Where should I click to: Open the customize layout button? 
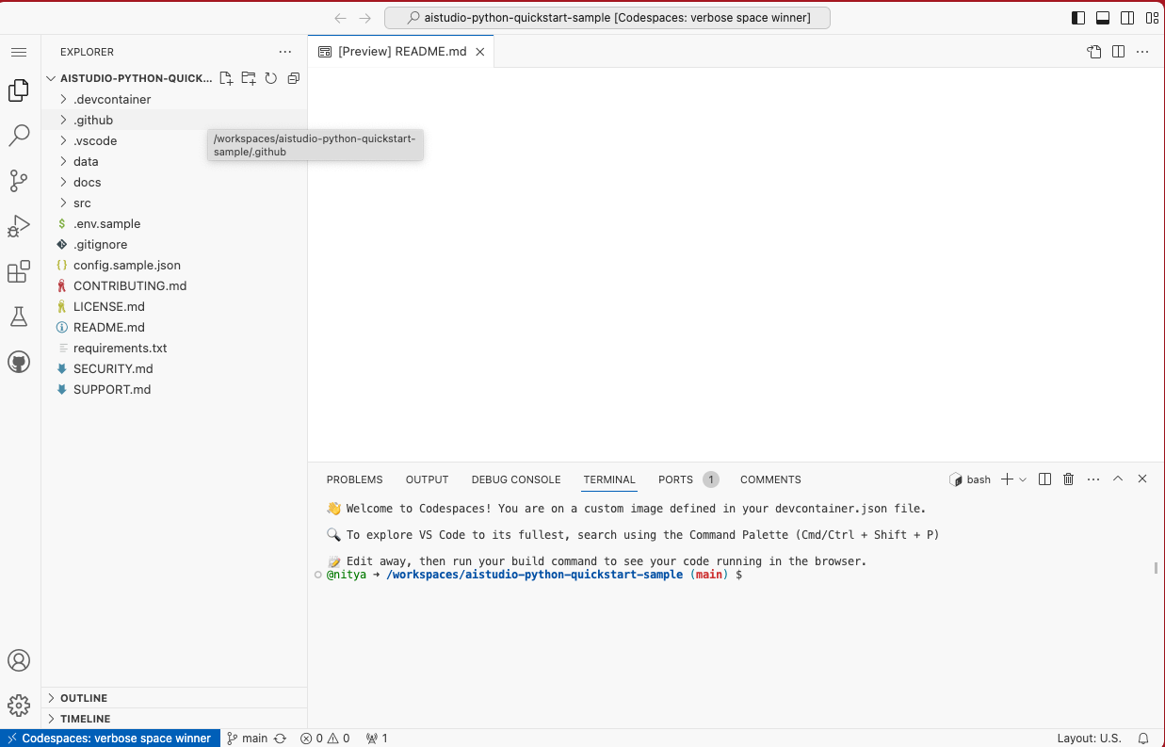click(x=1152, y=18)
